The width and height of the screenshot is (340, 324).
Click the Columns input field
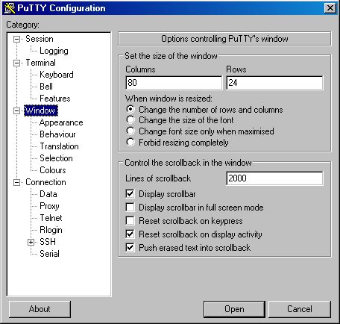[x=174, y=83]
